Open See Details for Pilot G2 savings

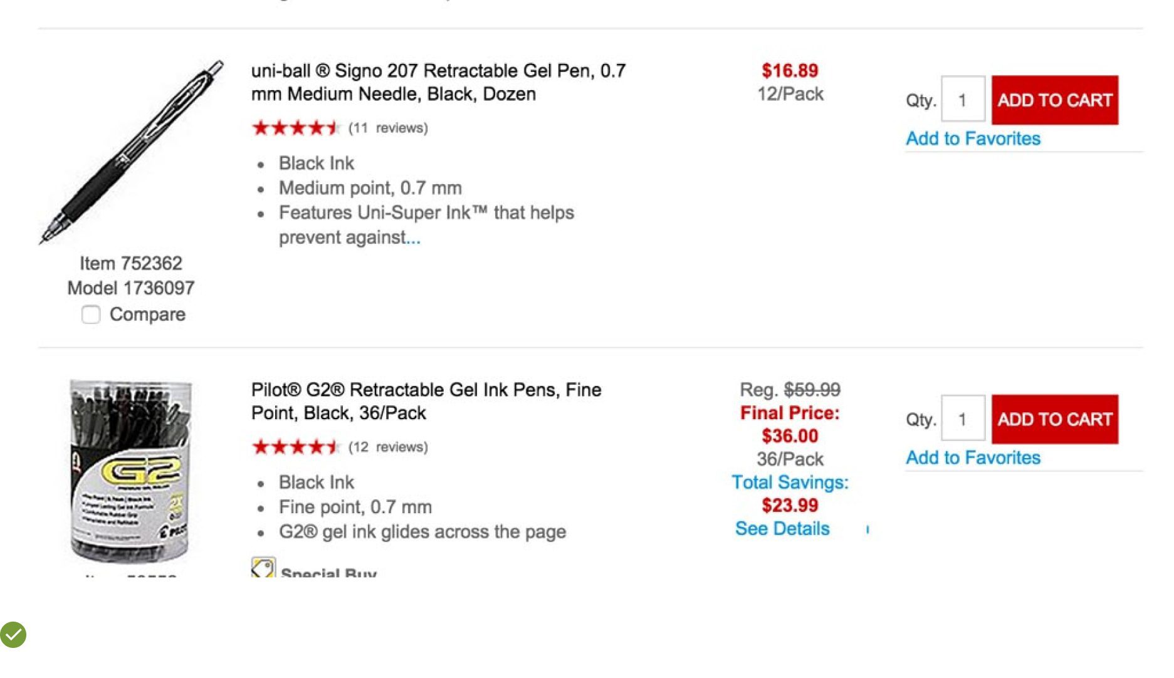tap(782, 529)
